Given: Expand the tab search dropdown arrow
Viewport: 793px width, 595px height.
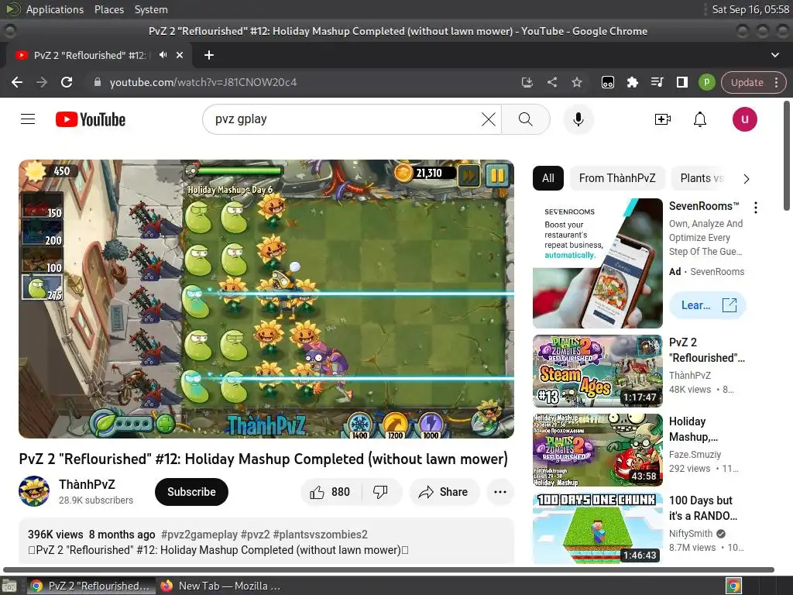Looking at the screenshot, I should pyautogui.click(x=774, y=55).
